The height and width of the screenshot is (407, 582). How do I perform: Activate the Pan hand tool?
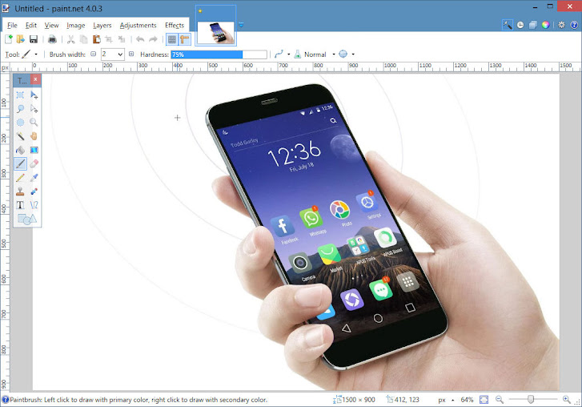click(34, 136)
